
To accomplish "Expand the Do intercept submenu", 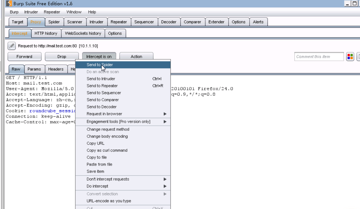I will pos(123,186).
